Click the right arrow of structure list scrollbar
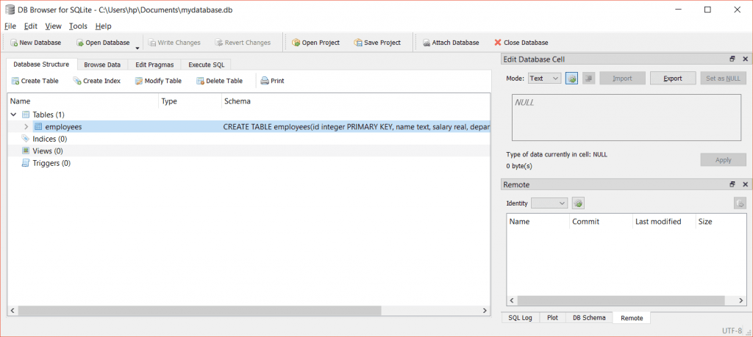 click(485, 311)
